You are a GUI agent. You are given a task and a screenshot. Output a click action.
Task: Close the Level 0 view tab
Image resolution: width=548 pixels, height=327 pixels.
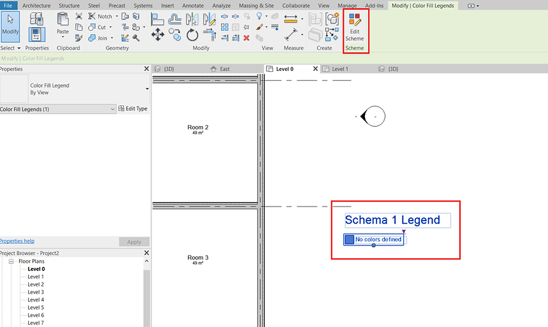(x=315, y=69)
